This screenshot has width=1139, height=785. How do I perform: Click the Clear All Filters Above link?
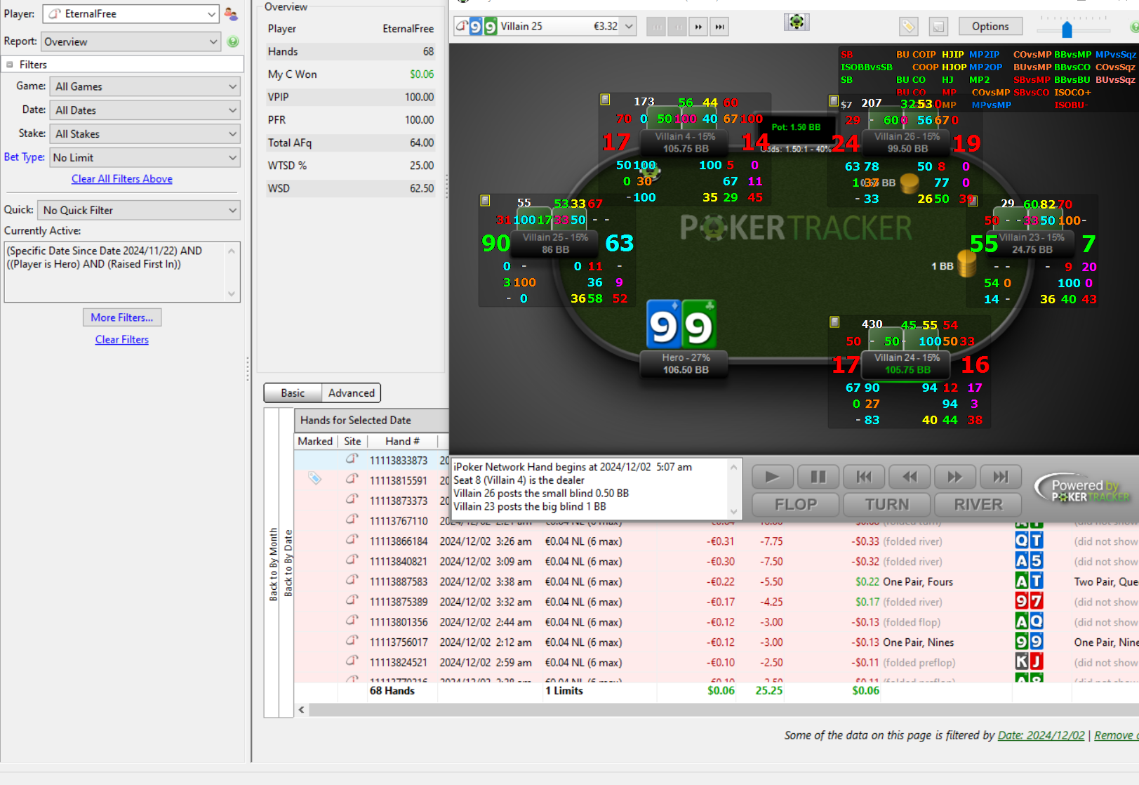[122, 179]
